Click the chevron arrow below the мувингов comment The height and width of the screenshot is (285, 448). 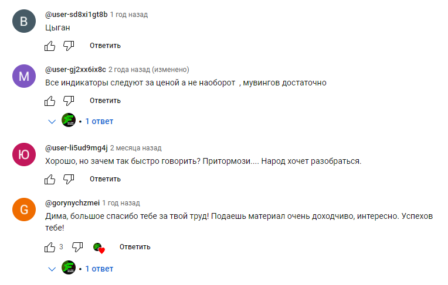[52, 122]
